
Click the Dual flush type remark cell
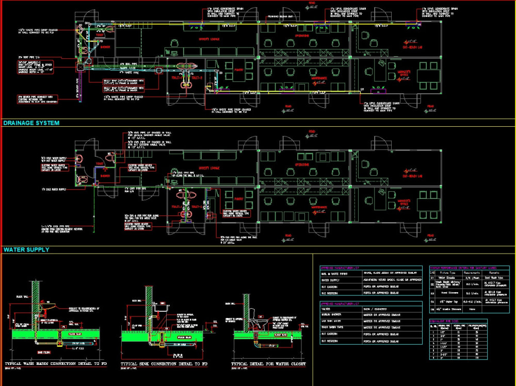point(494,278)
